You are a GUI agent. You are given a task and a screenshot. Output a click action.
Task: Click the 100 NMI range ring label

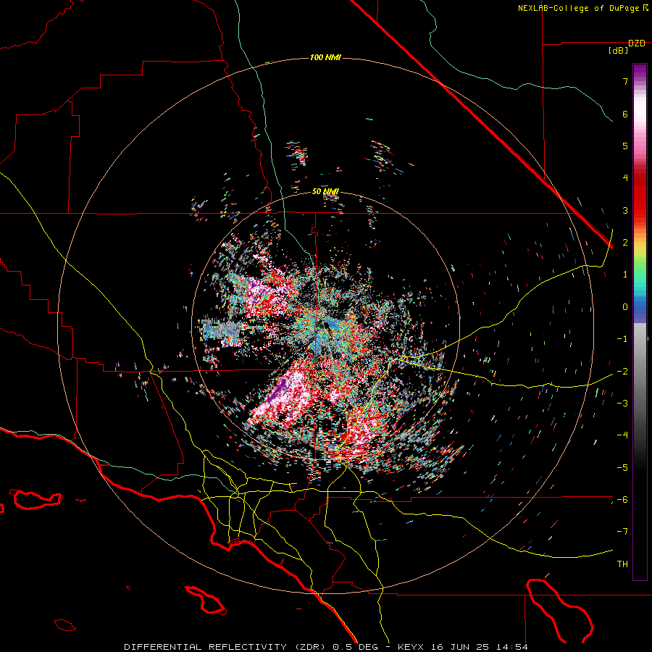coord(325,57)
